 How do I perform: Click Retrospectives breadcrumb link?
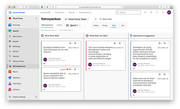click(x=85, y=13)
